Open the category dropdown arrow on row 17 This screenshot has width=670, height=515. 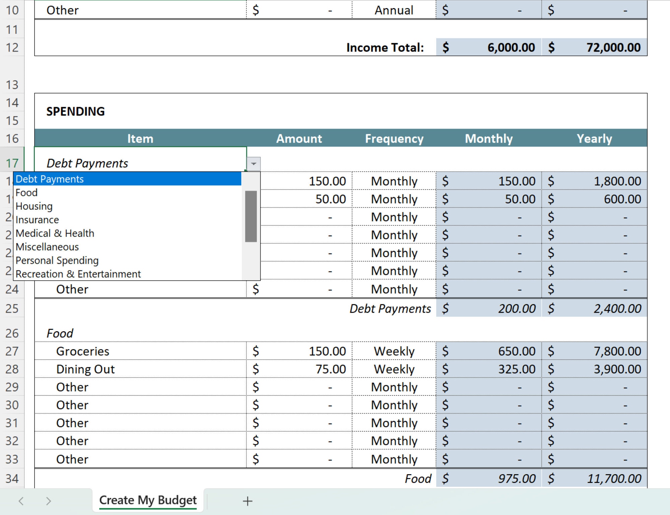point(254,164)
